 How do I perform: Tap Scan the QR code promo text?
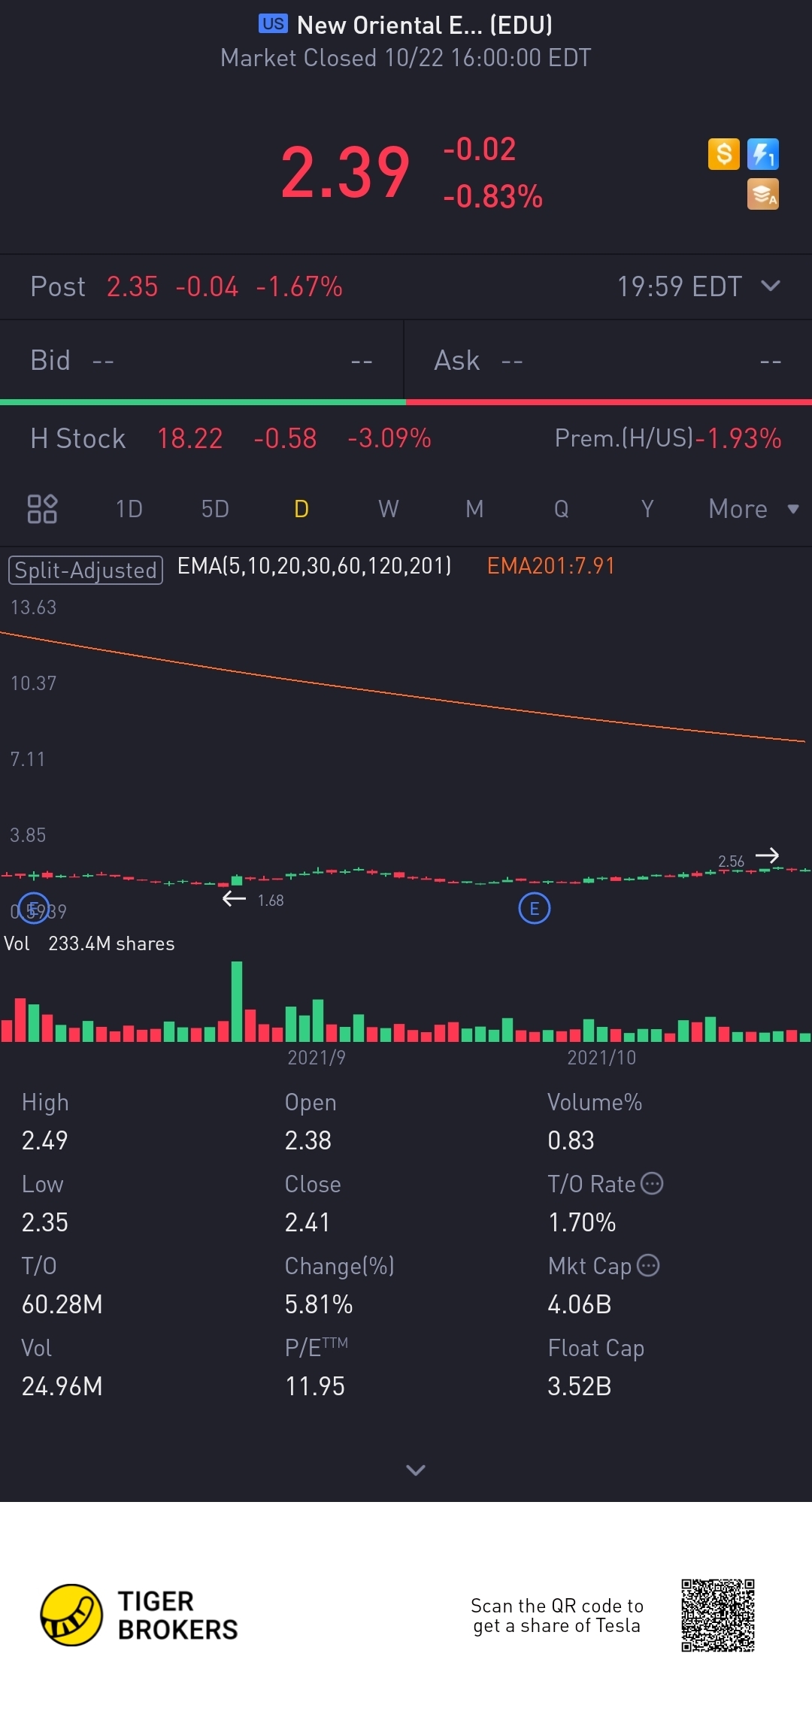click(x=557, y=1615)
